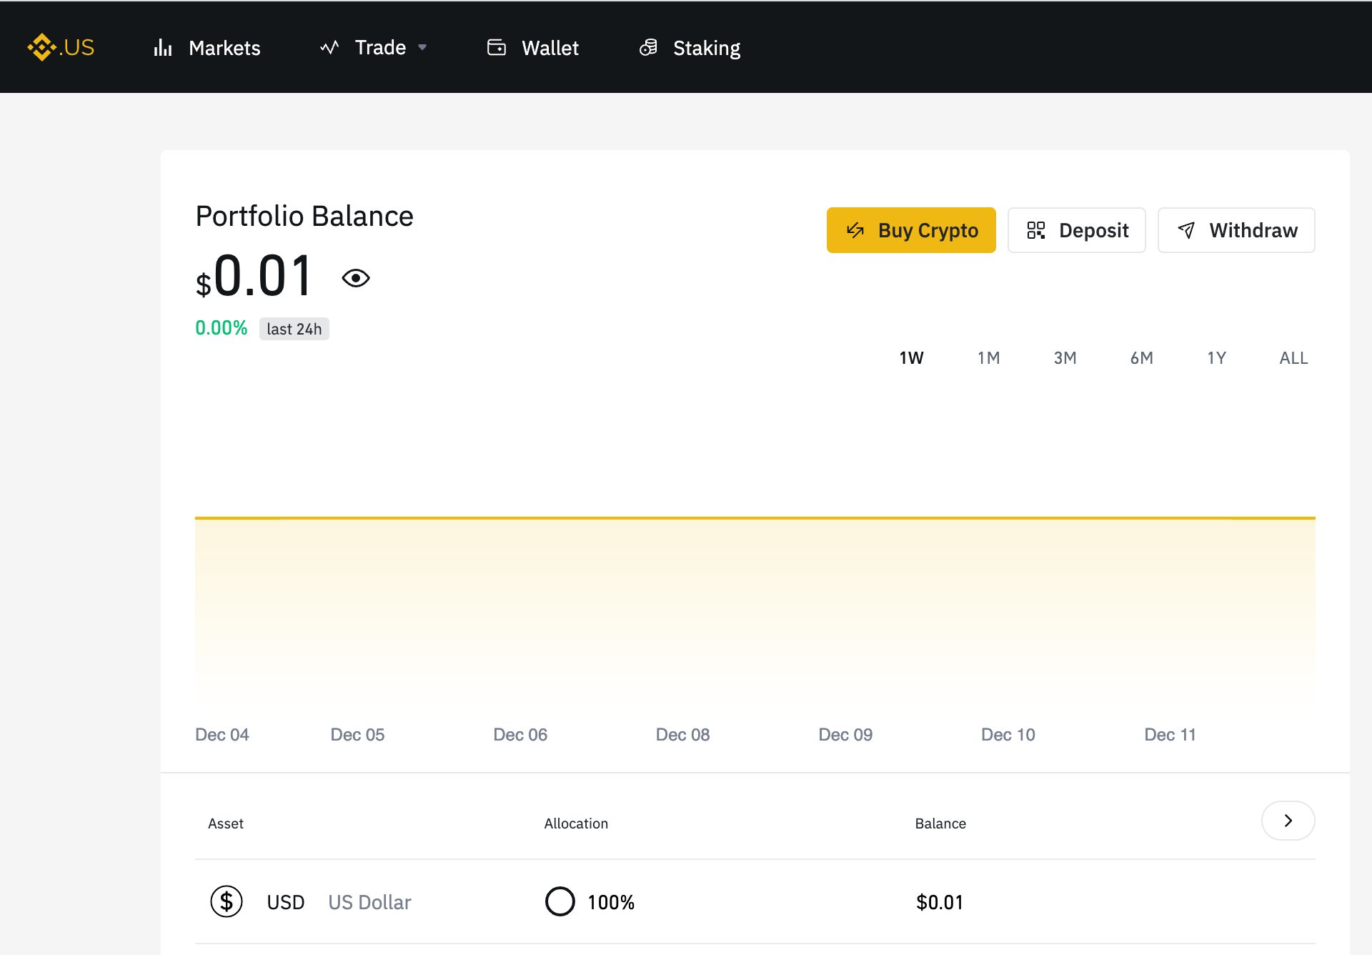Switch chart to 1M range
The image size is (1372, 955).
pos(988,357)
